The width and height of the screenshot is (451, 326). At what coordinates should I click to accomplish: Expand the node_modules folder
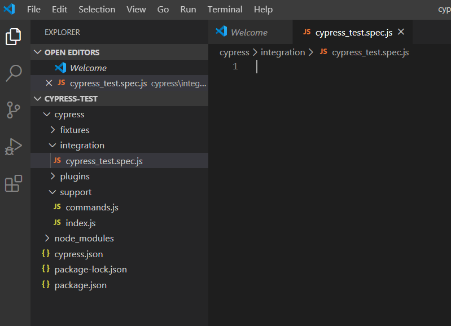coord(47,238)
